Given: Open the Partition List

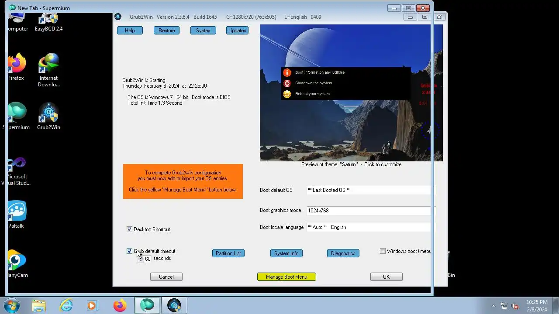Looking at the screenshot, I should point(228,253).
